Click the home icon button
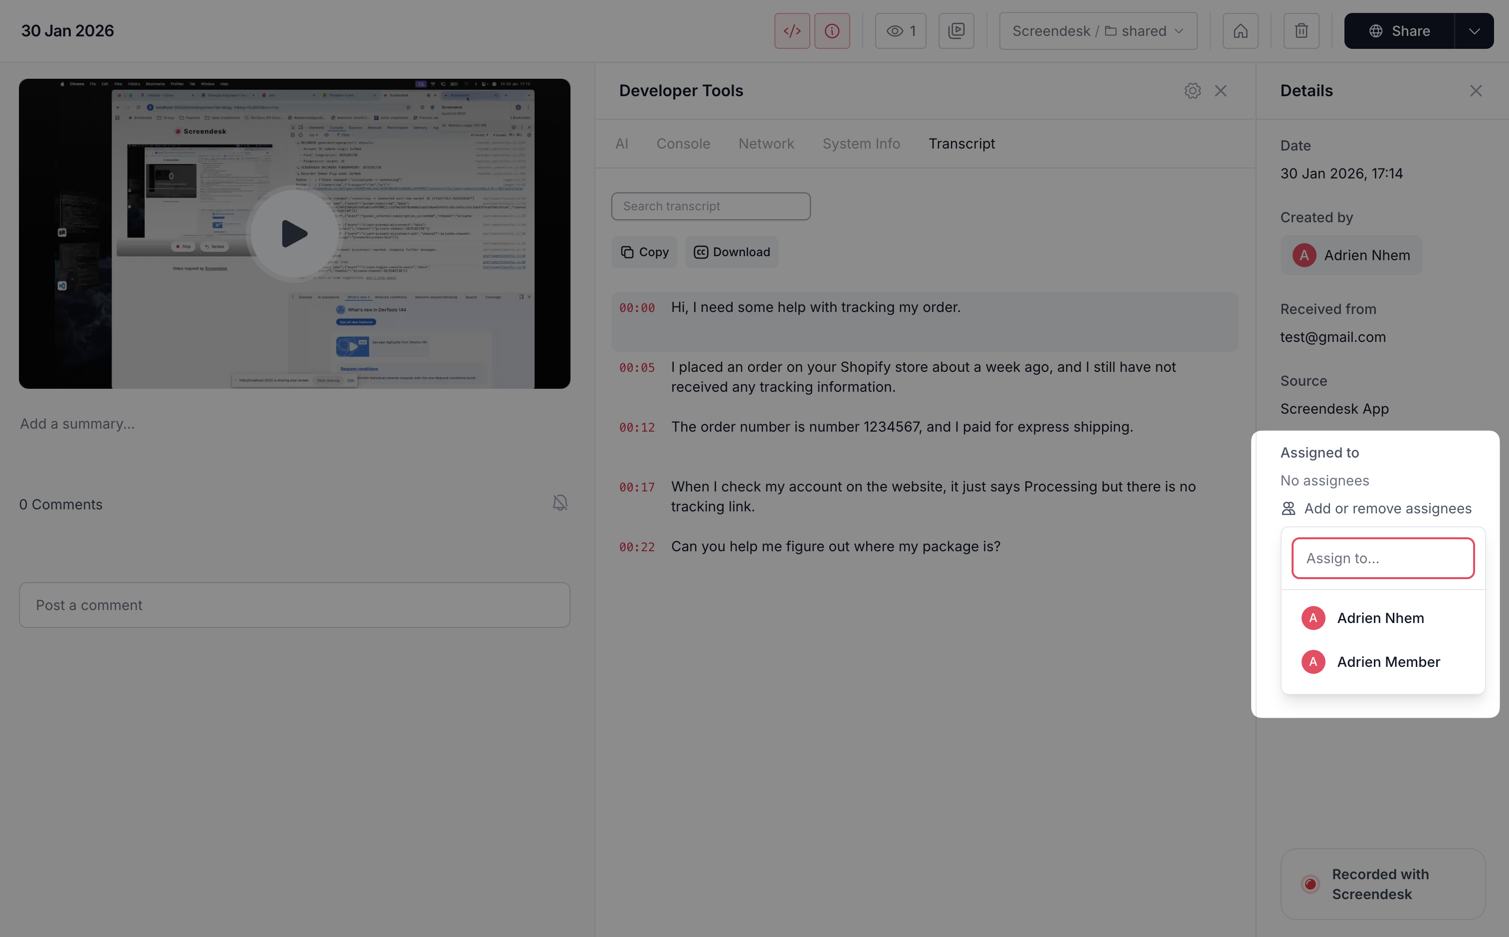The image size is (1509, 937). tap(1240, 31)
